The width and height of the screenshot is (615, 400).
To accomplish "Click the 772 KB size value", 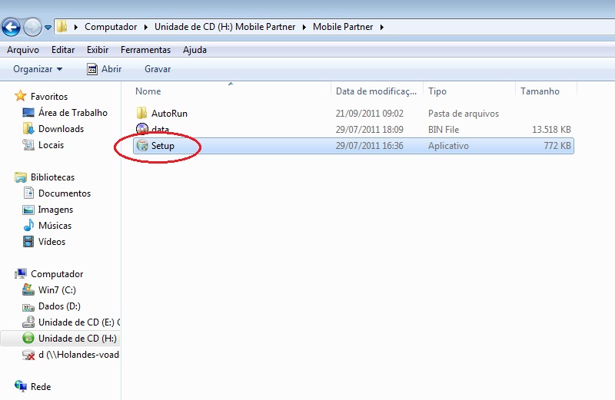I will (557, 145).
